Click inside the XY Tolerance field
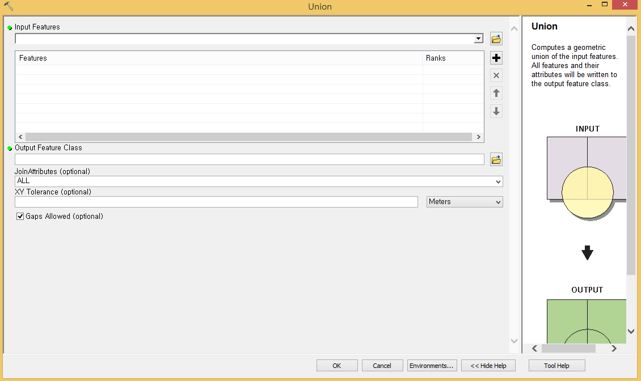 [x=216, y=202]
